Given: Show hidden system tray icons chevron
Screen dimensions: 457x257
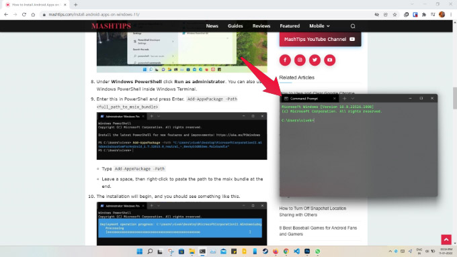Looking at the screenshot, I should point(390,251).
